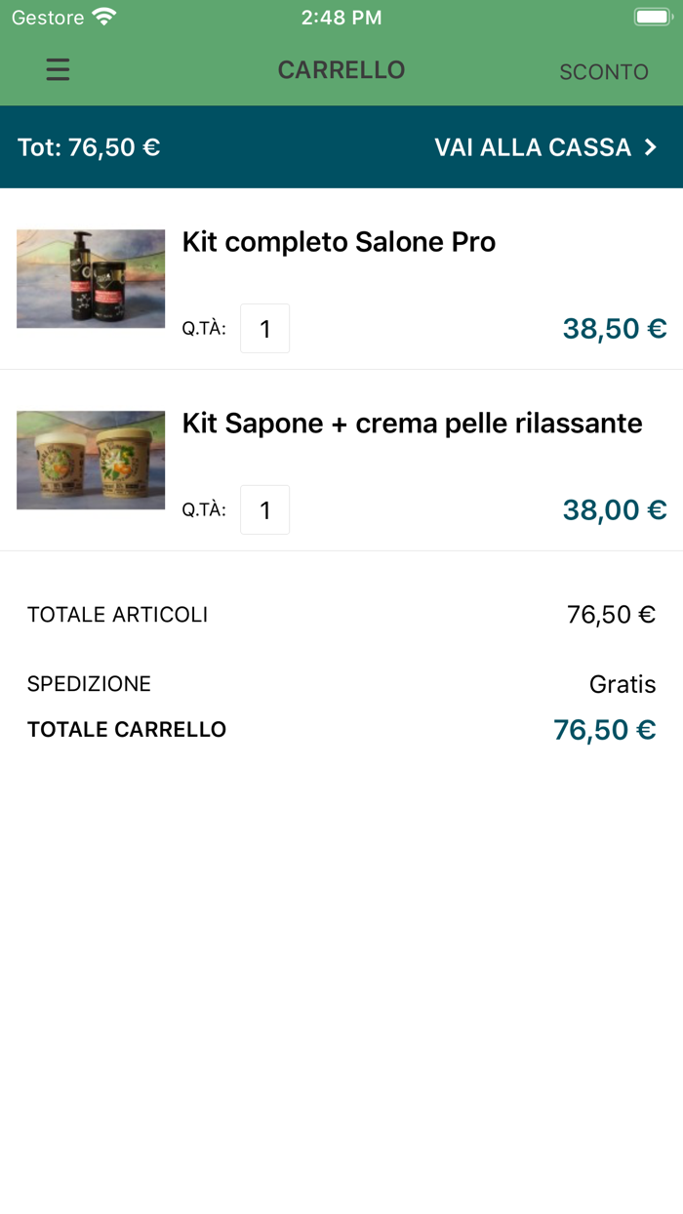Edit quantity for Kit Sapone + crema

264,510
